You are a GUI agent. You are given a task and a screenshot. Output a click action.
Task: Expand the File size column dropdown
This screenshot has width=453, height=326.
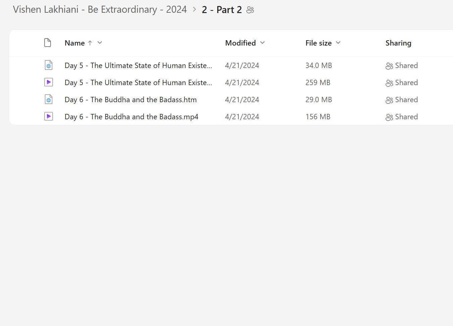[x=338, y=43]
